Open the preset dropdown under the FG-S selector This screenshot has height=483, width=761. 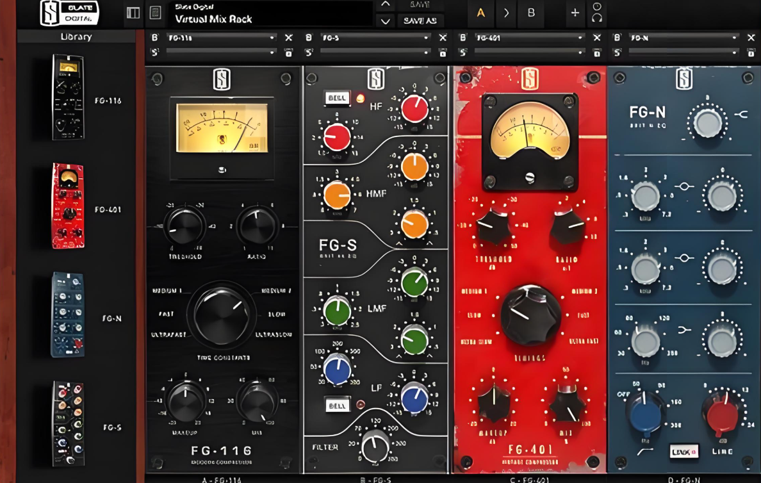click(375, 52)
